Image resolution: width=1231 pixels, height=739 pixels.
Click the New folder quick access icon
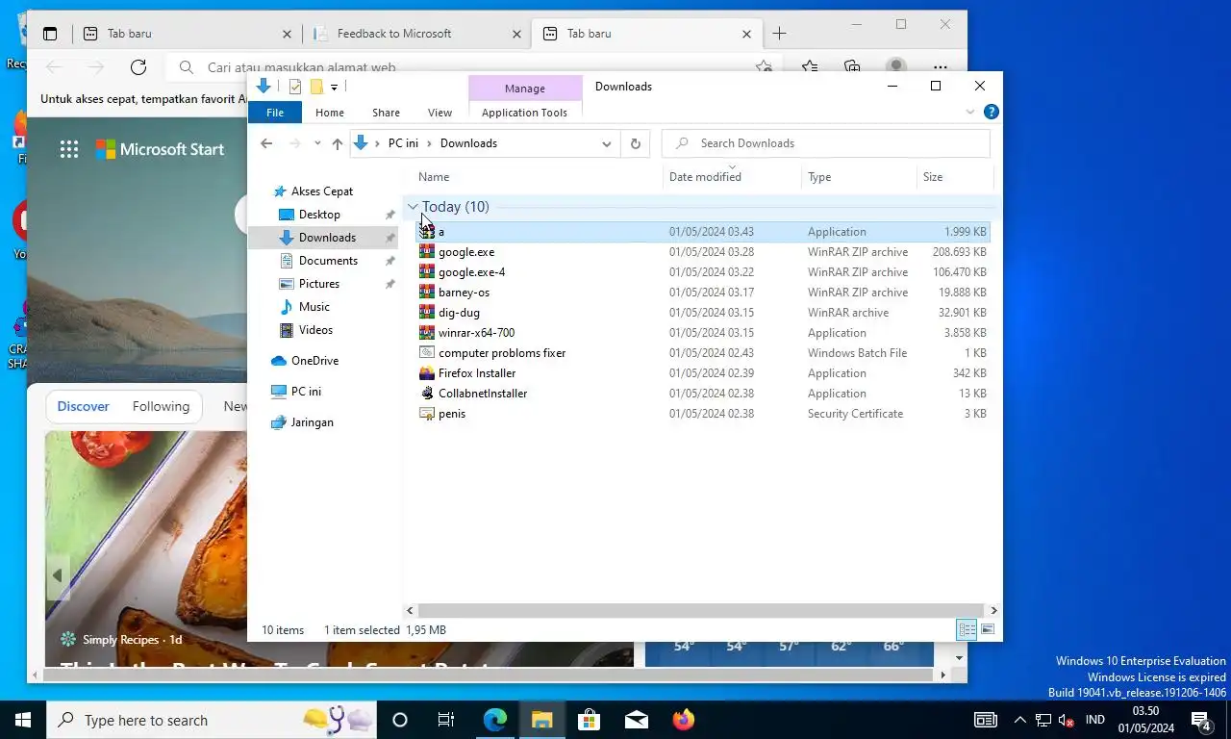[315, 87]
